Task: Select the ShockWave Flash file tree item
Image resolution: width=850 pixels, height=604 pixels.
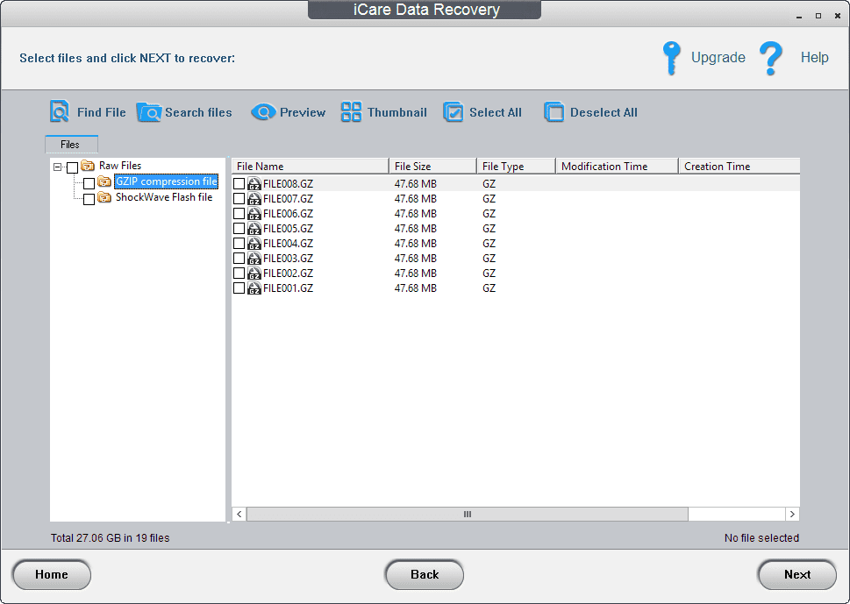Action: (x=164, y=197)
